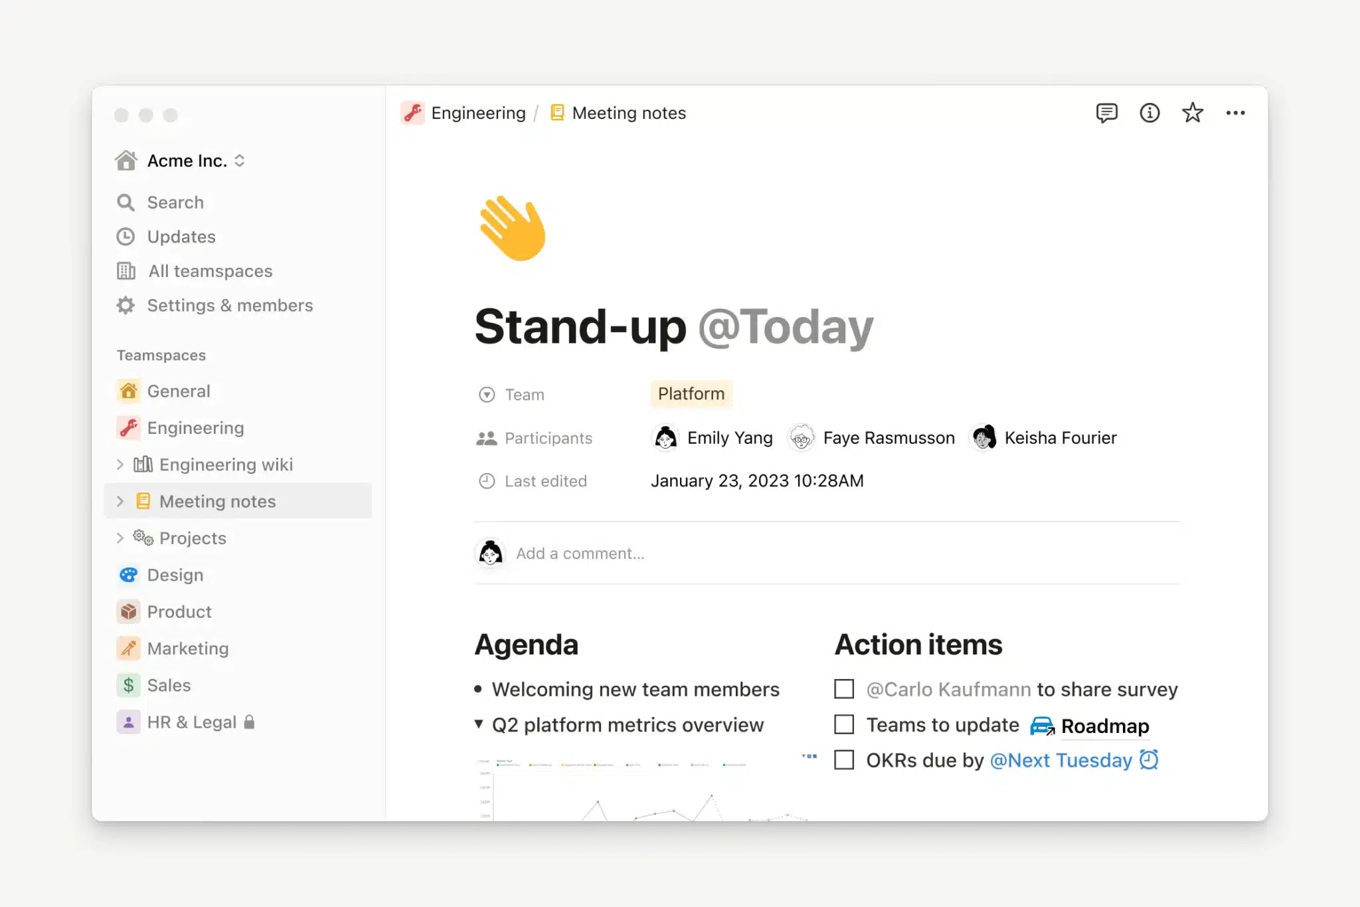Image resolution: width=1360 pixels, height=907 pixels.
Task: Expand the Engineering wiki tree item
Action: coord(118,464)
